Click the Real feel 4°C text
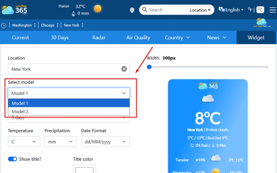This screenshot has height=173, width=277. pos(218,138)
